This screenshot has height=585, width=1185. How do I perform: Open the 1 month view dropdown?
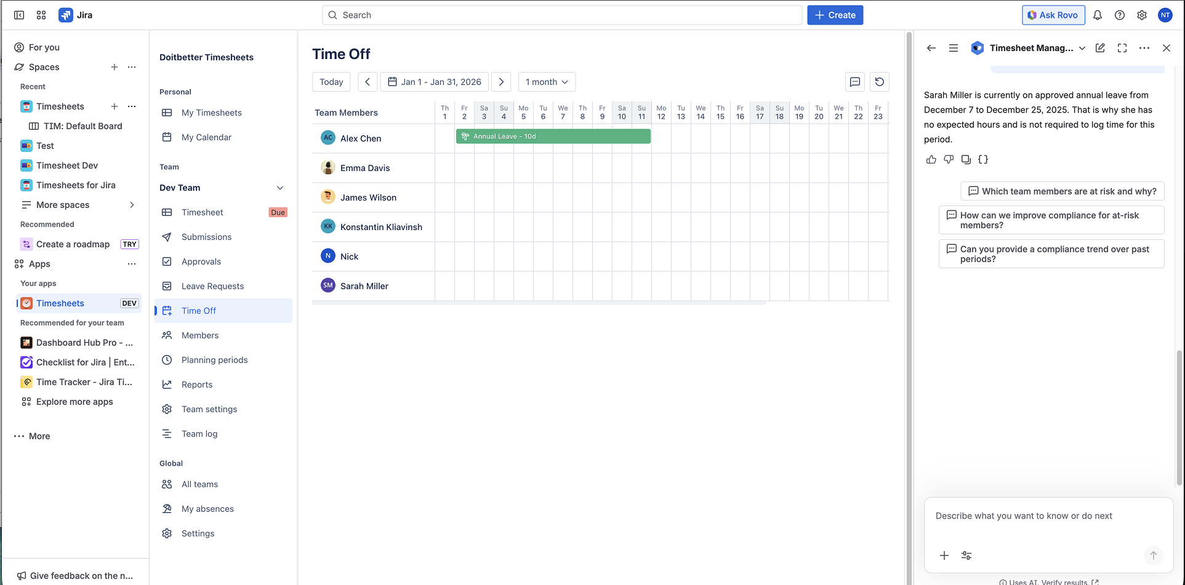pyautogui.click(x=547, y=82)
